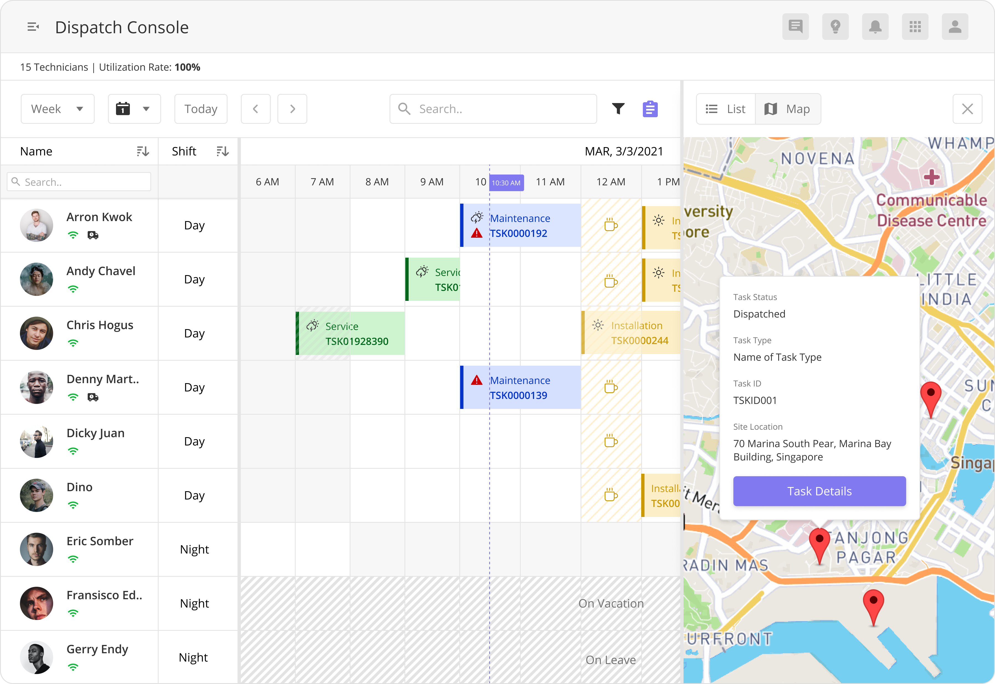Click the lightbulb tips icon
This screenshot has height=684, width=995.
click(x=835, y=27)
